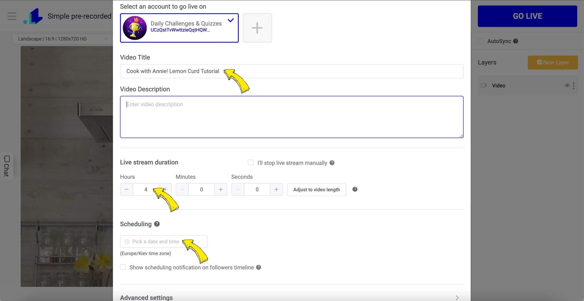Open Video layer three-dot options menu
The height and width of the screenshot is (301, 584).
(x=573, y=86)
